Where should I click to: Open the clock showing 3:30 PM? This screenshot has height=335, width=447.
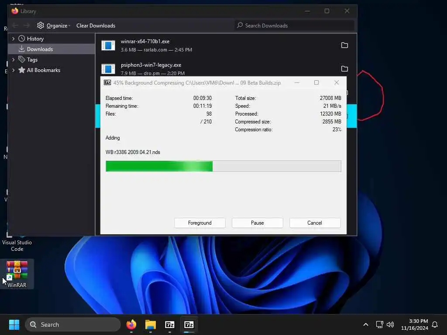pos(415,325)
